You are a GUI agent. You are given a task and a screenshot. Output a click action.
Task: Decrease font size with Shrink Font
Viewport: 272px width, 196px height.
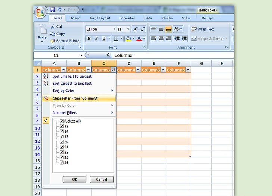(x=142, y=29)
